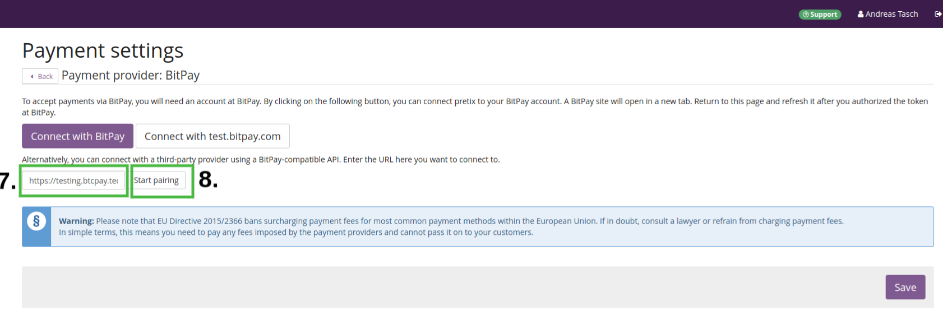Click the left caret icon on the Back button
Image resolution: width=943 pixels, height=315 pixels.
[32, 76]
